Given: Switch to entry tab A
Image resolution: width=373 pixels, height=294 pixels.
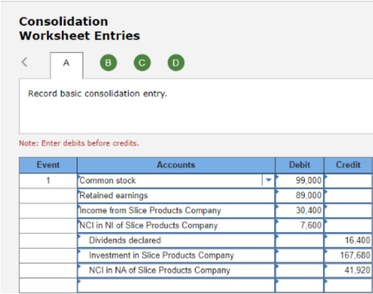Looking at the screenshot, I should (67, 65).
